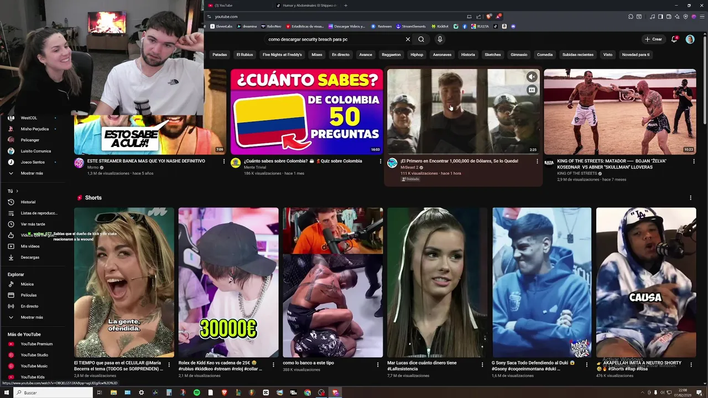
Task: Click the search magnifier button
Action: [421, 39]
